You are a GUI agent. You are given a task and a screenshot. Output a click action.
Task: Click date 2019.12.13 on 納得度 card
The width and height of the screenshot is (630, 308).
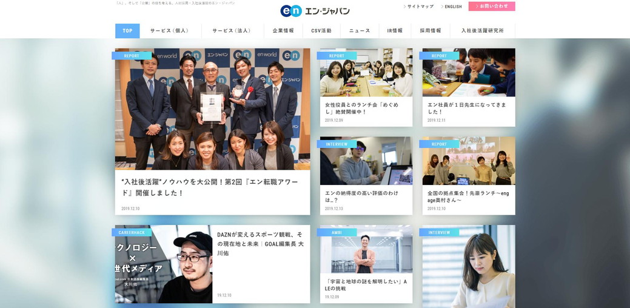pyautogui.click(x=334, y=209)
